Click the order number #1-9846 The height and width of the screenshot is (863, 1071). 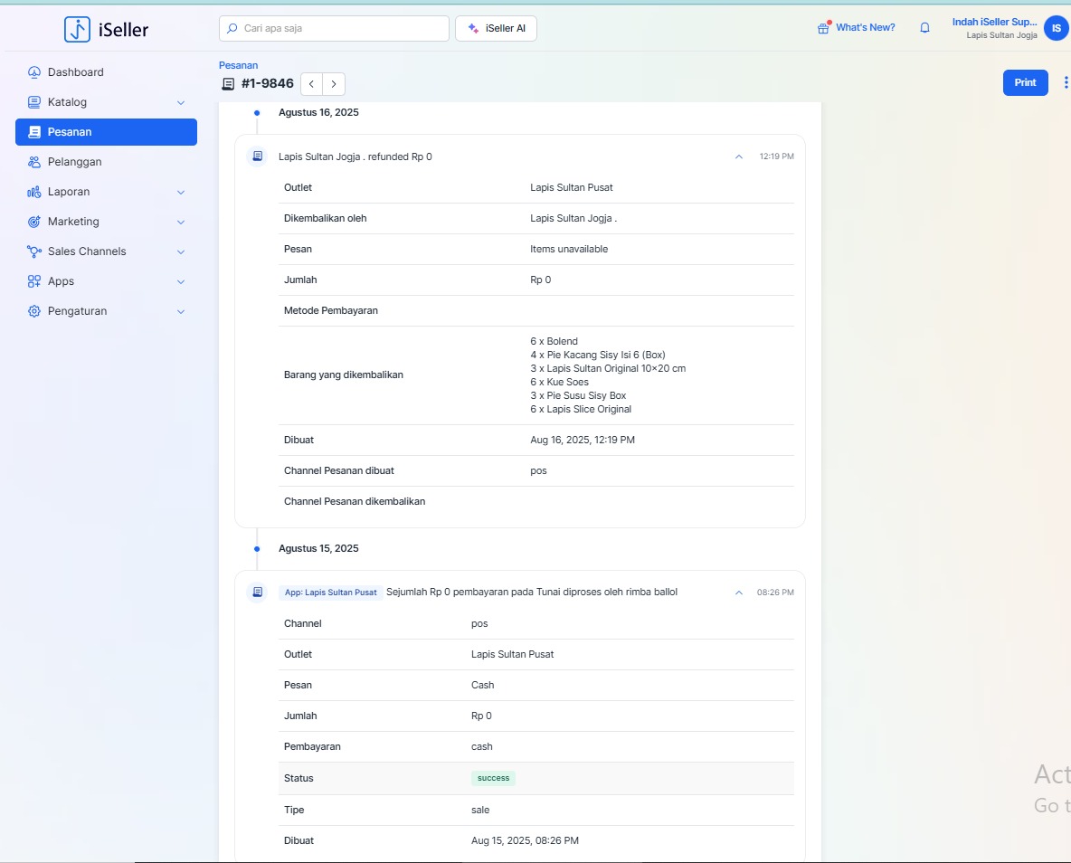[x=268, y=83]
